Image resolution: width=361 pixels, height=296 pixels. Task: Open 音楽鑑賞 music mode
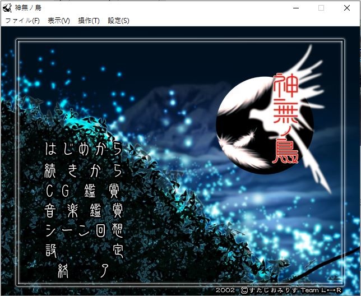pos(84,211)
